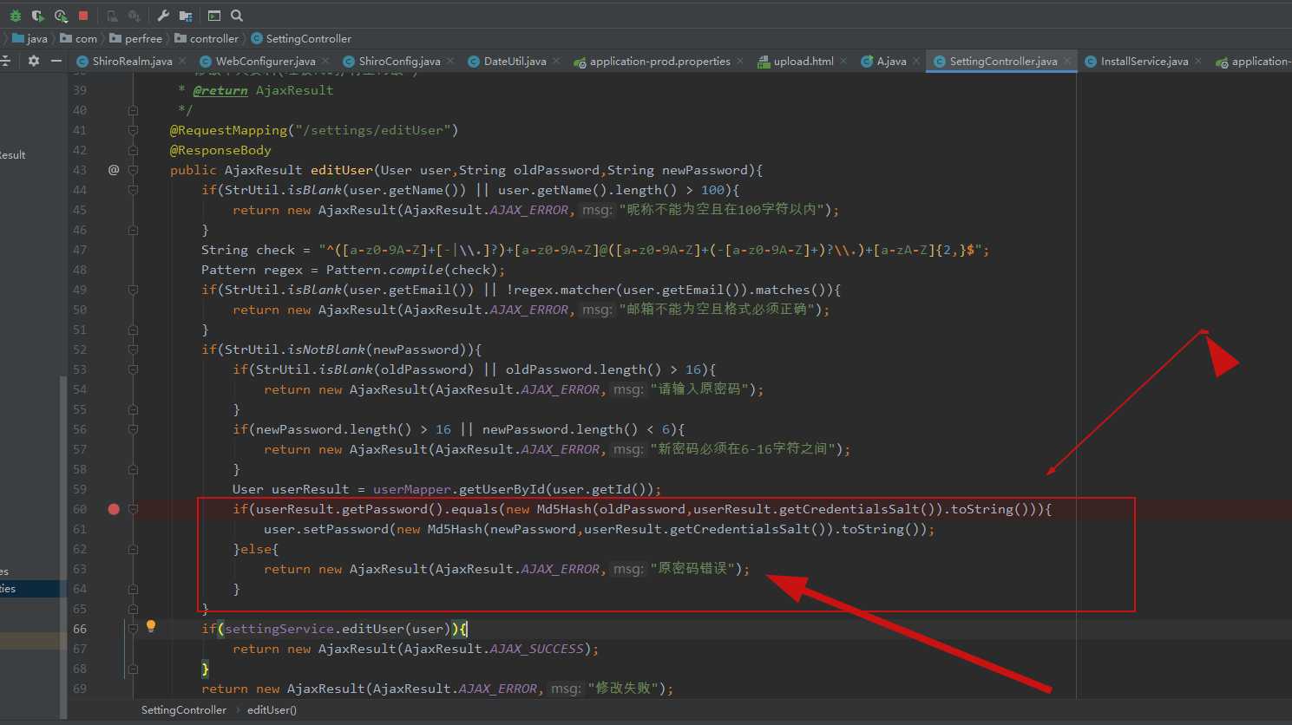This screenshot has height=725, width=1292.
Task: Collapse the fold marker at line 60
Action: (x=133, y=509)
